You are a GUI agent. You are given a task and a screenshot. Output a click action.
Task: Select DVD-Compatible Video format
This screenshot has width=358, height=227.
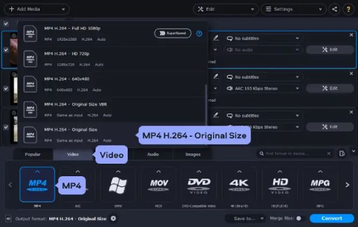point(199,185)
